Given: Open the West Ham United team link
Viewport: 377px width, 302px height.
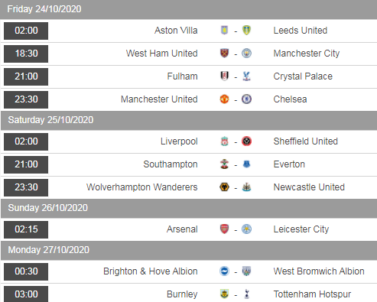Looking at the screenshot, I should tap(161, 54).
